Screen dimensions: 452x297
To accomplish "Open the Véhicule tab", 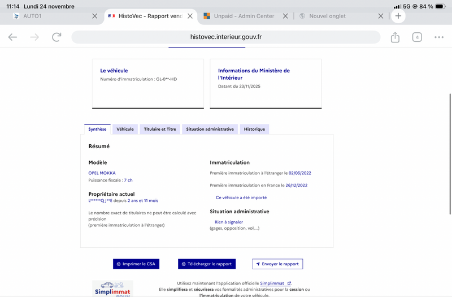I will point(125,129).
